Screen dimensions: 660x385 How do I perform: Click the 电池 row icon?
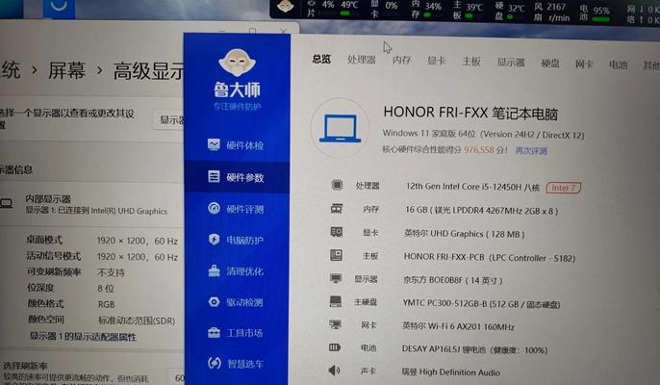click(335, 347)
